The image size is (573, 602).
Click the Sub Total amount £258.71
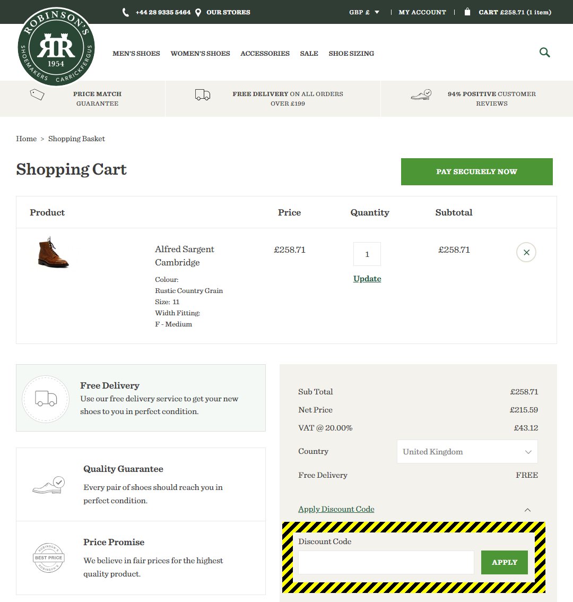click(x=524, y=392)
